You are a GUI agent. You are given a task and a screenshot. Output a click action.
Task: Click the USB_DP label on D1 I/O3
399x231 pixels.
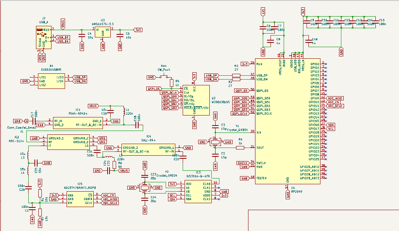[80, 78]
